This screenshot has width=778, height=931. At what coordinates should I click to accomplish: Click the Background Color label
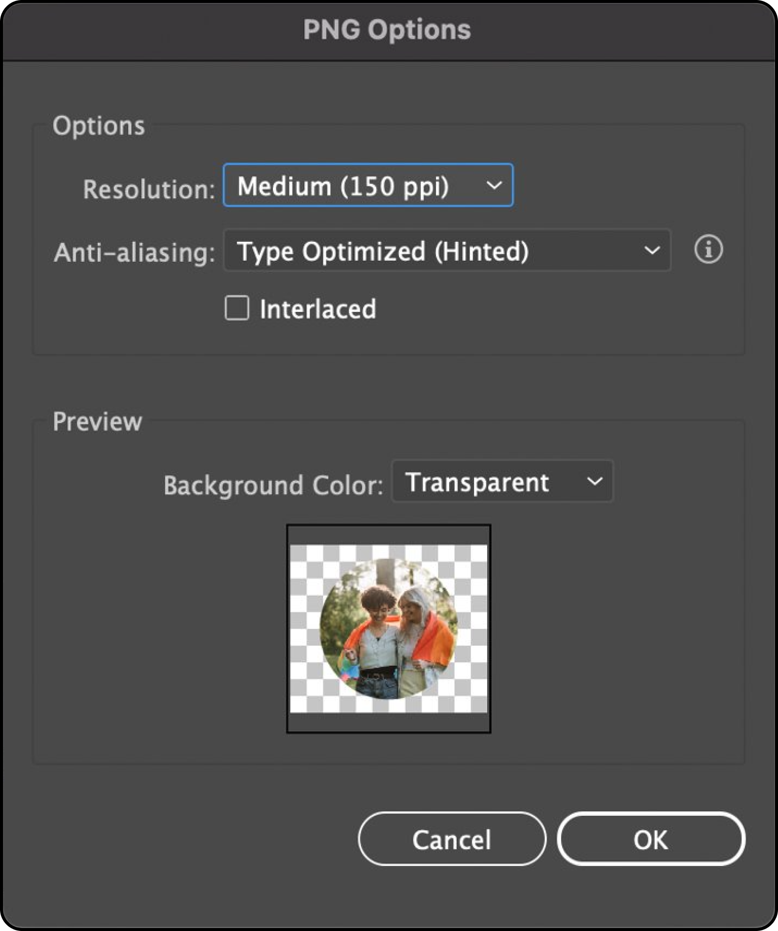273,485
